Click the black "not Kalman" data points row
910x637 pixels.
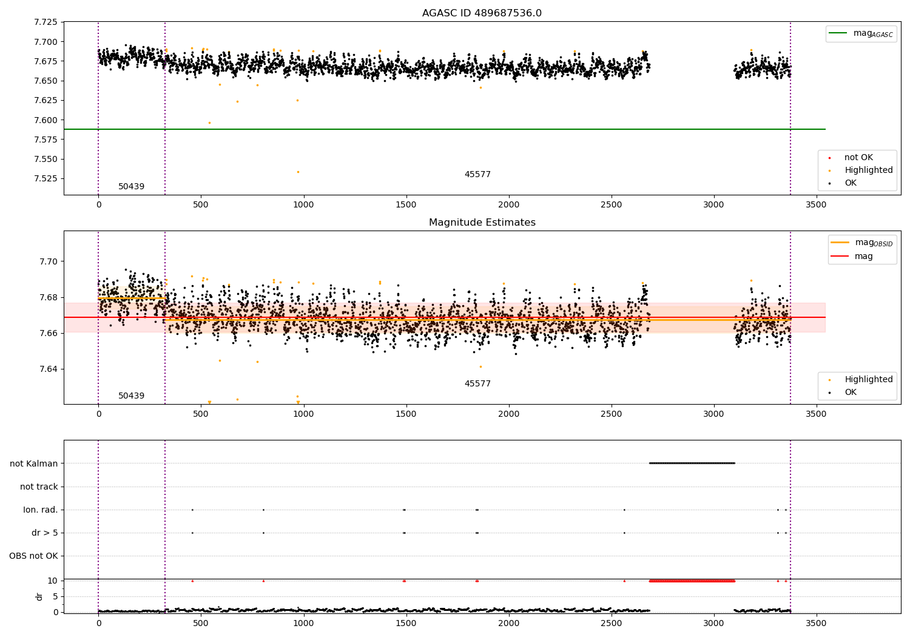click(692, 463)
